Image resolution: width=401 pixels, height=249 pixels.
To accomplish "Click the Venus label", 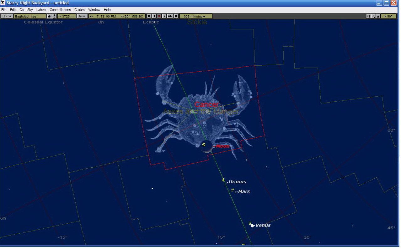I will tap(263, 225).
